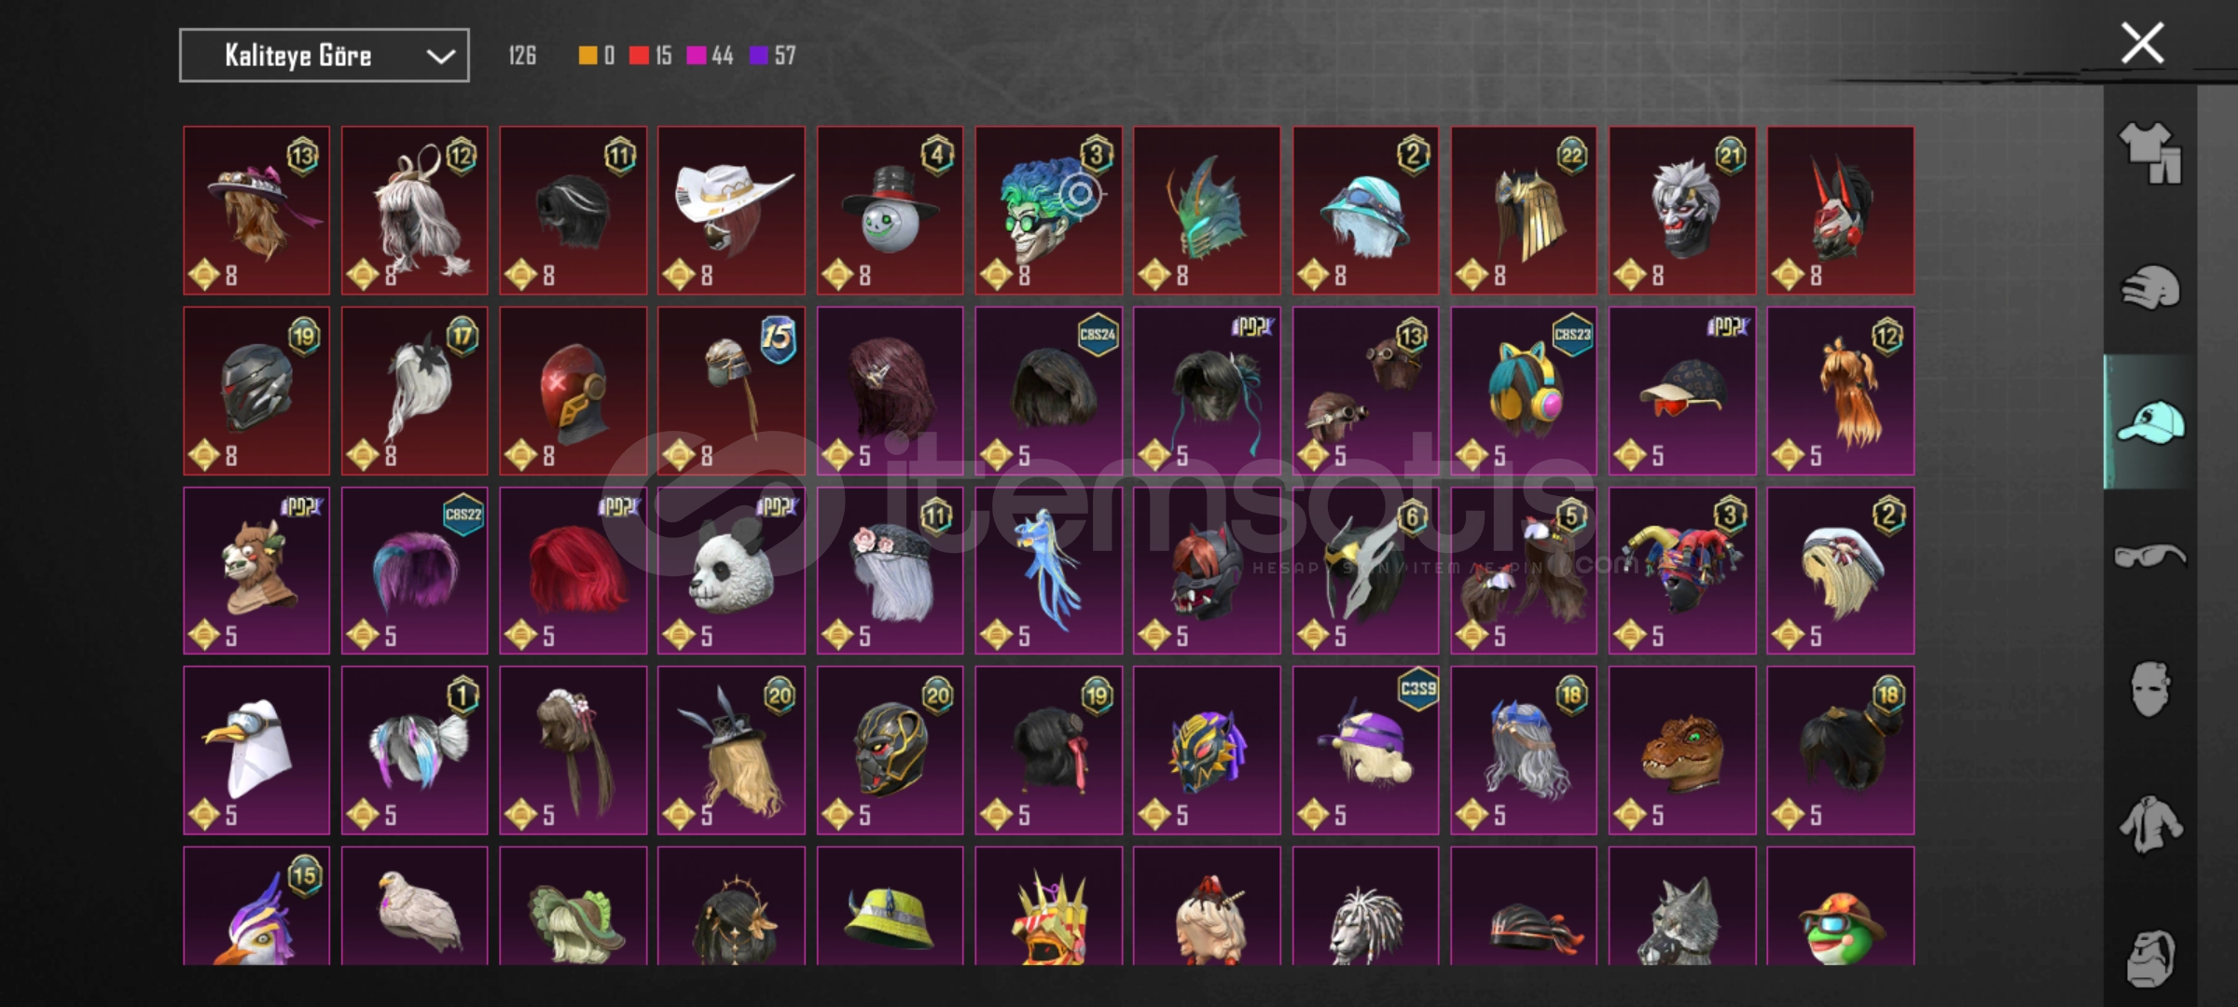2238x1007 pixels.
Task: Filter by the red quality swatch
Action: [x=639, y=56]
